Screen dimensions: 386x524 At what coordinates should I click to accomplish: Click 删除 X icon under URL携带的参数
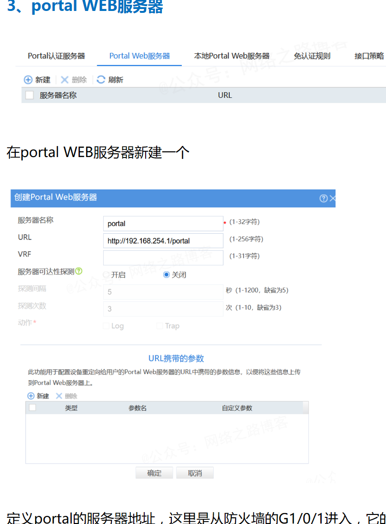pos(59,396)
